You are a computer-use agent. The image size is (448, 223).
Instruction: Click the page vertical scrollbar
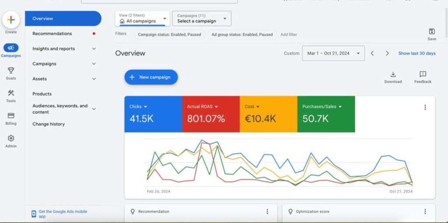click(446, 23)
